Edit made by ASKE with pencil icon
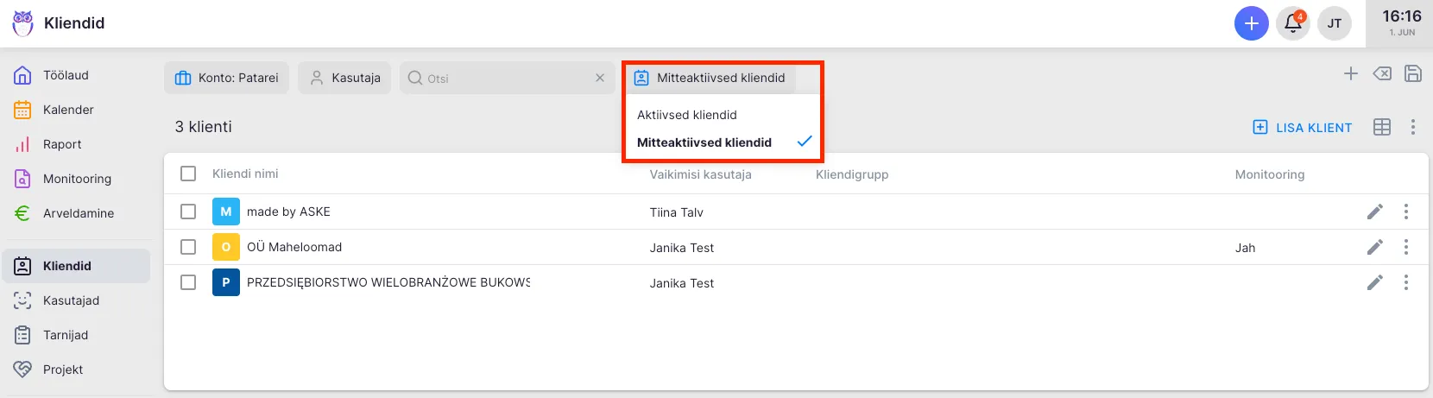Image resolution: width=1433 pixels, height=398 pixels. [x=1375, y=212]
